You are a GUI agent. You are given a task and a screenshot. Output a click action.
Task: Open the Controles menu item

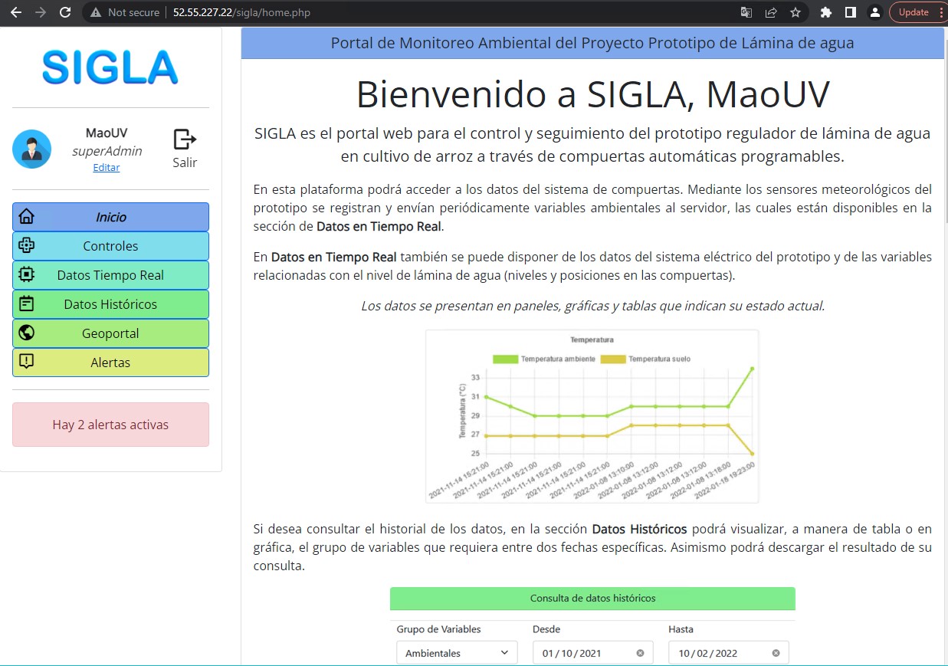pyautogui.click(x=110, y=246)
